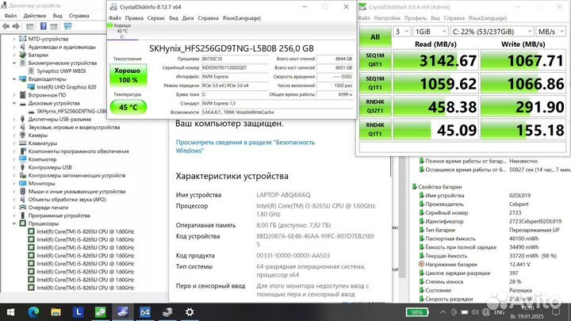Click the Back arrow in Device Manager toolbar
The image size is (571, 321).
(6, 26)
